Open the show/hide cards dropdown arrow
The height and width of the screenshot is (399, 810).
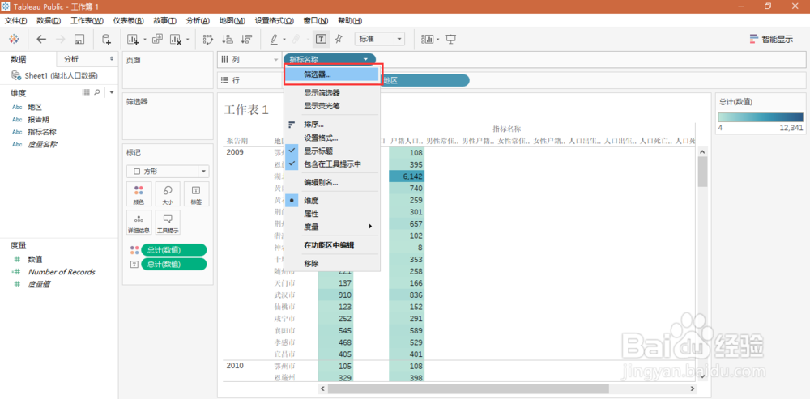tap(438, 39)
